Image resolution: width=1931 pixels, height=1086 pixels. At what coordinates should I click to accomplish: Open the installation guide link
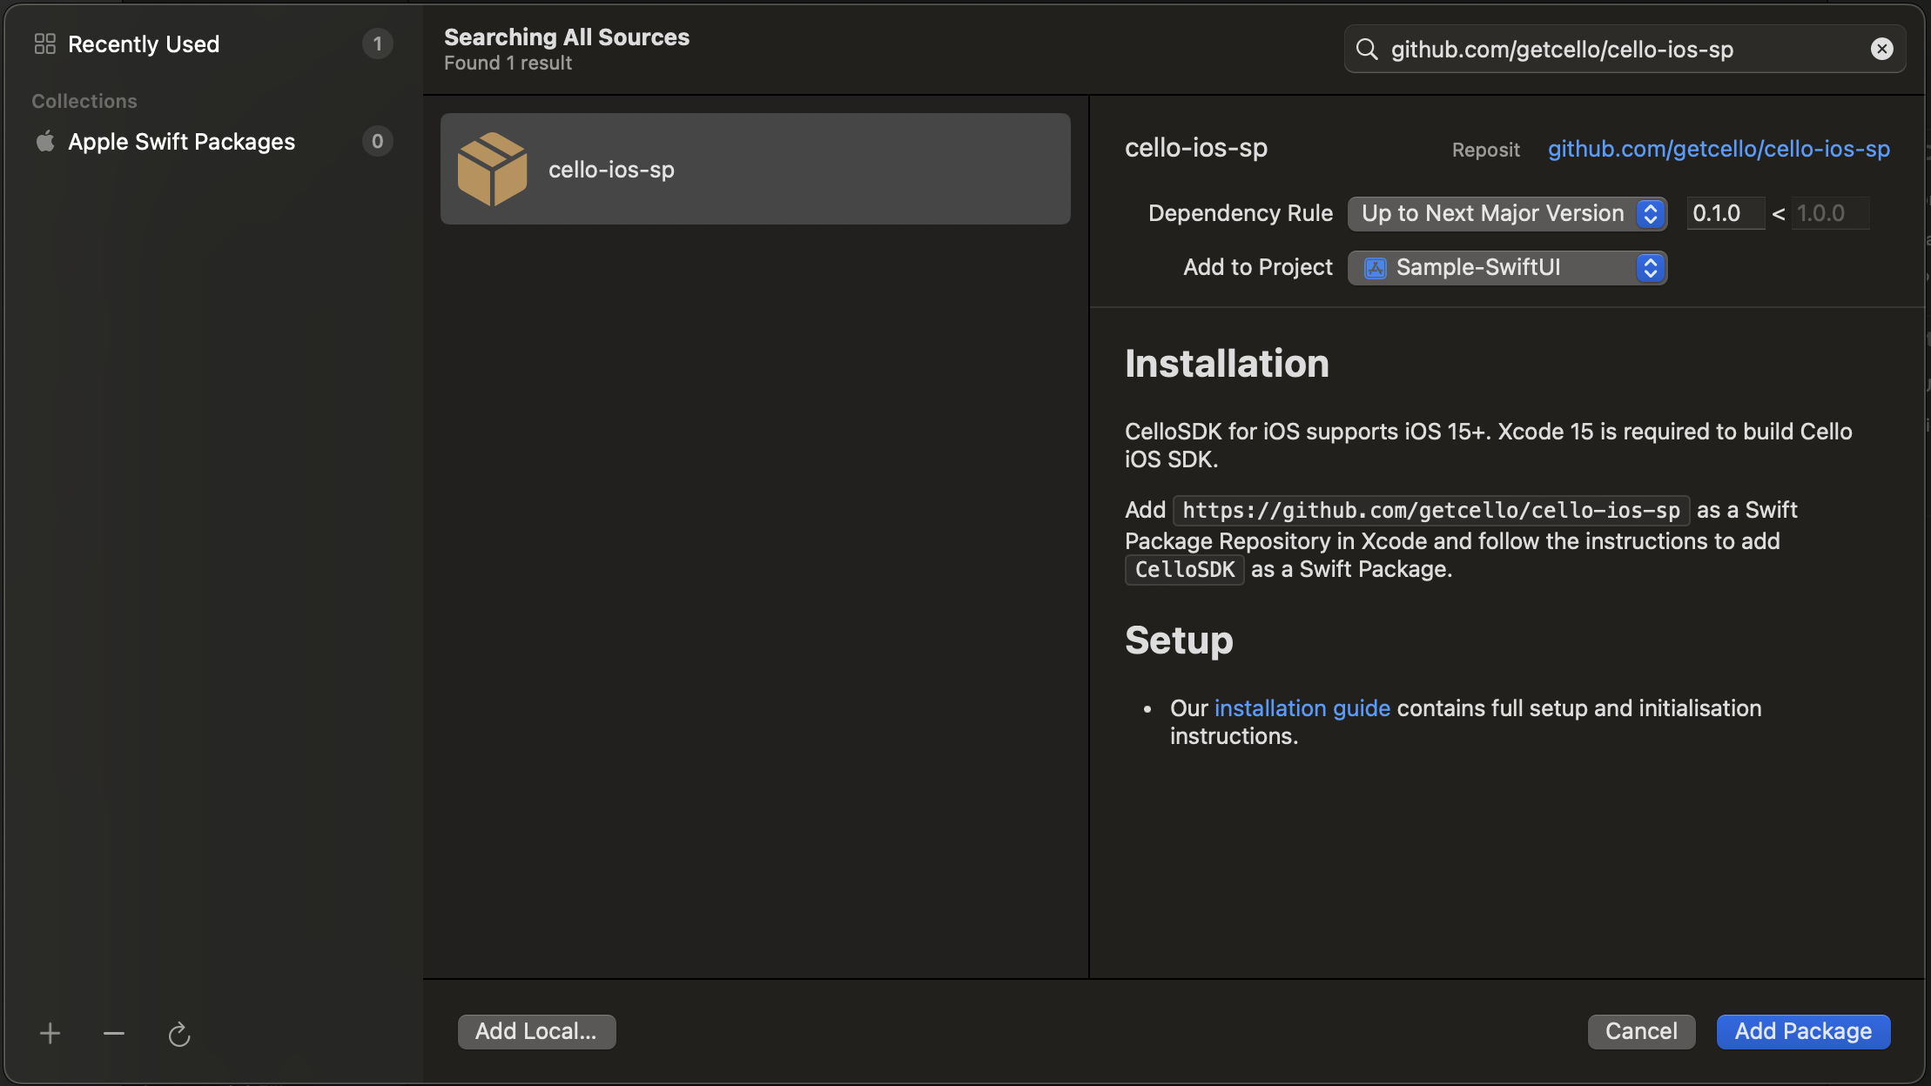1302,708
